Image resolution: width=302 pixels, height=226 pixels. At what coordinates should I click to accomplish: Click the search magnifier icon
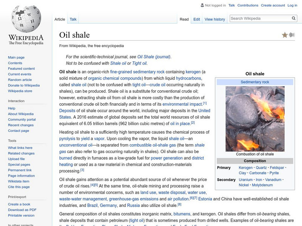coord(294,18)
